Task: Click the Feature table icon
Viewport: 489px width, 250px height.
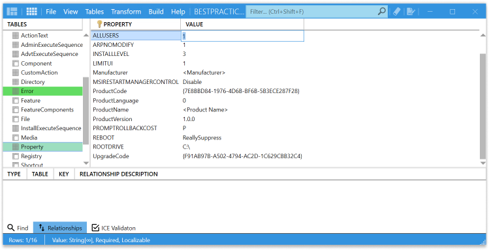Action: click(15, 100)
